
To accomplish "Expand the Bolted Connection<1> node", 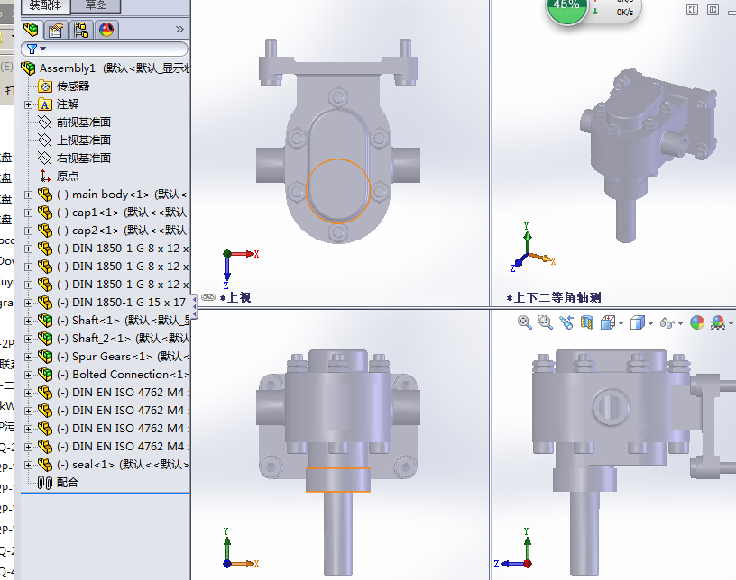I will coord(28,375).
